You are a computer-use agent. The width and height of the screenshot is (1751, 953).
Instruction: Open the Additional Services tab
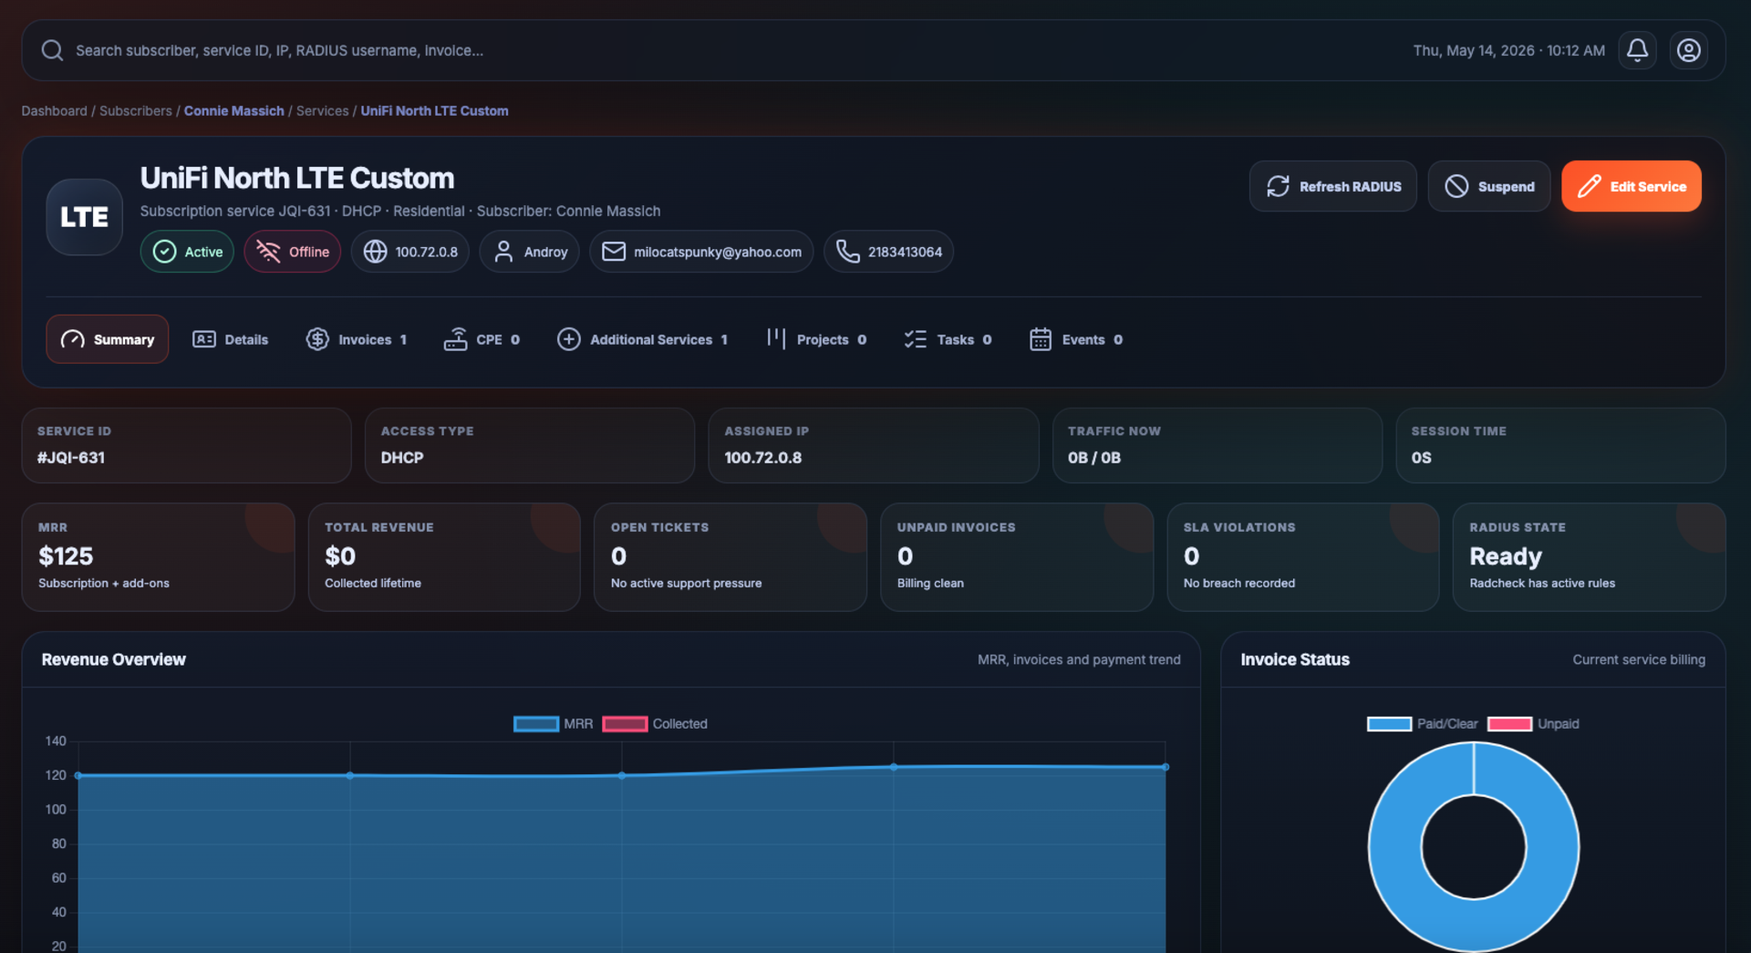(642, 339)
